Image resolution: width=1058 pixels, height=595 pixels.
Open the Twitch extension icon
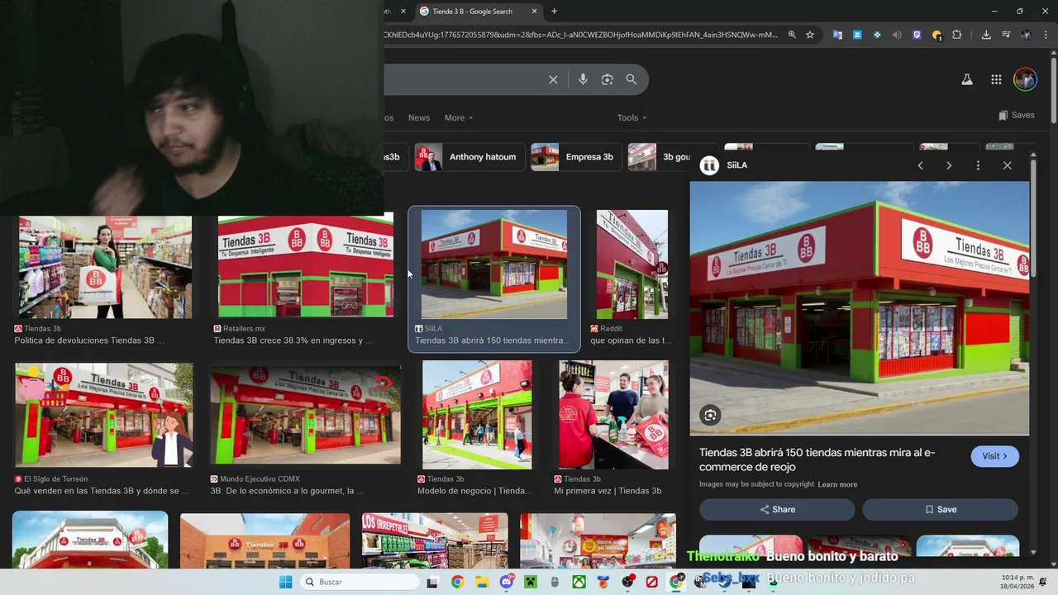pyautogui.click(x=917, y=35)
